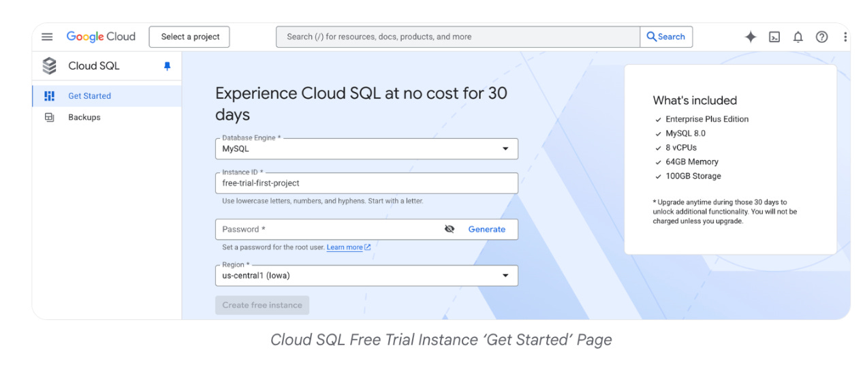Click the Cloud SQL product title

click(x=94, y=66)
